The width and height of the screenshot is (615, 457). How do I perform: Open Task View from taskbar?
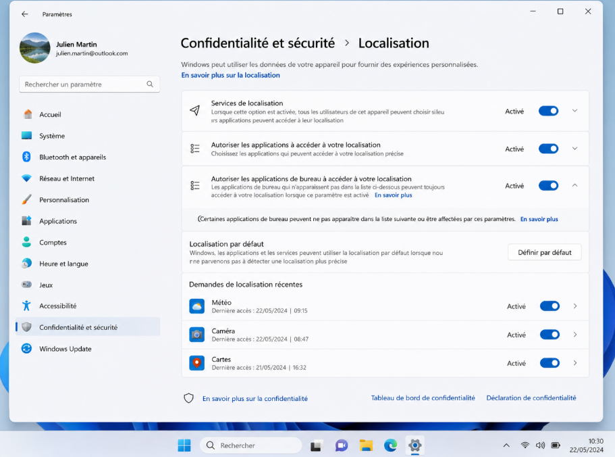click(x=316, y=446)
